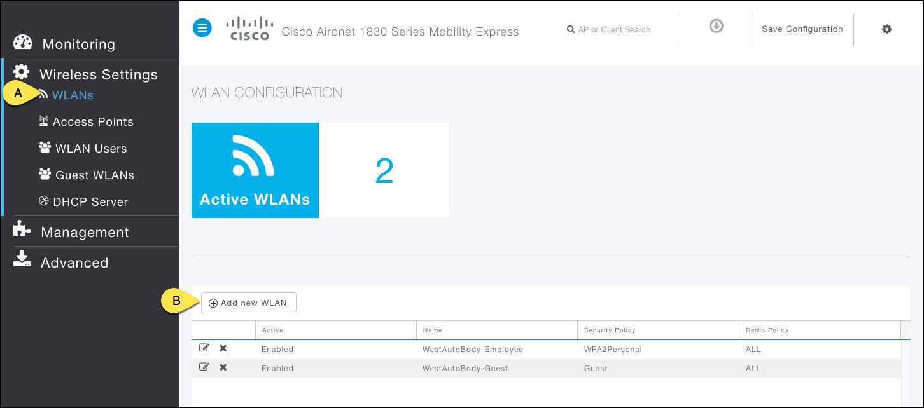The width and height of the screenshot is (924, 408).
Task: Edit the WestAutoBody-Guest WLAN with pencil icon
Action: pos(204,366)
